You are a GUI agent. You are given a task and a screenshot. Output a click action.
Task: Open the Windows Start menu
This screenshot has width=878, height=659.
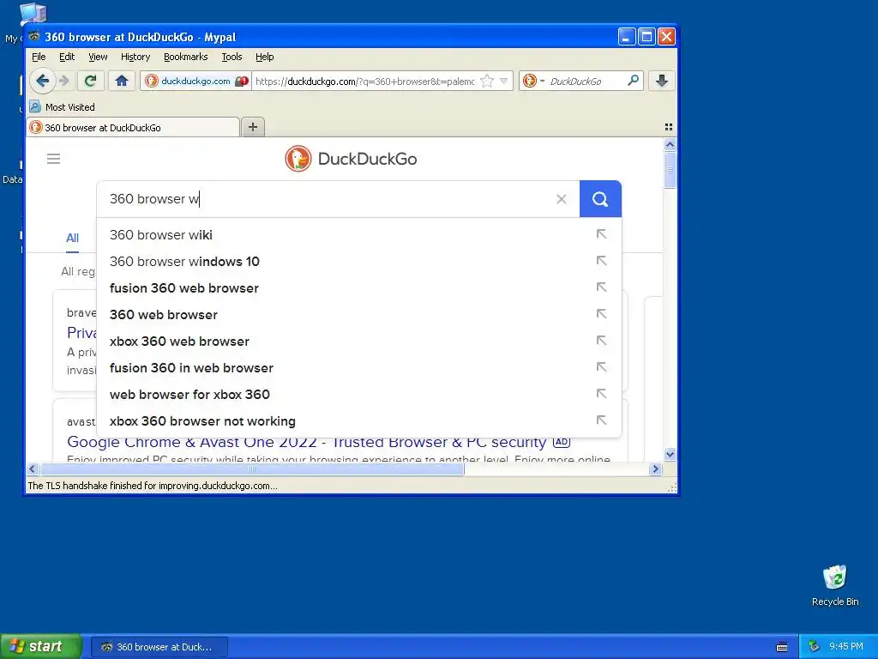point(41,646)
